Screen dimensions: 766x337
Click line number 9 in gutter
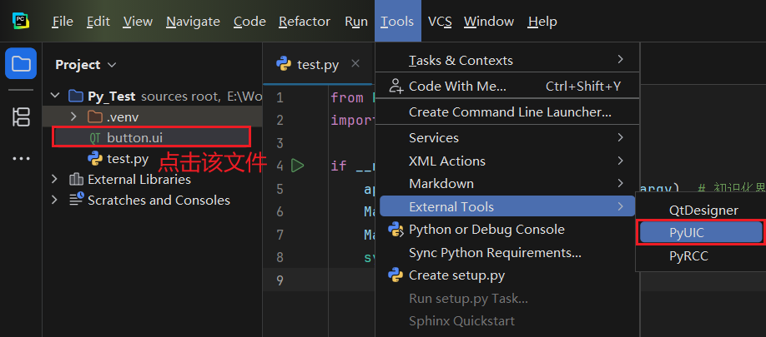[x=280, y=280]
